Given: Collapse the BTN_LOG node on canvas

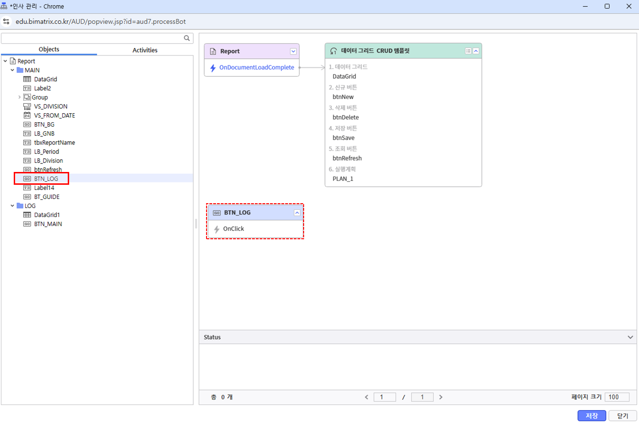Looking at the screenshot, I should click(297, 213).
